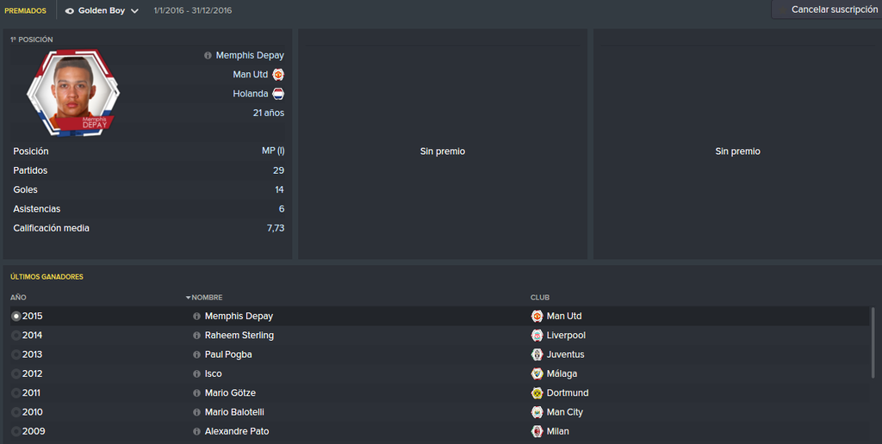
Task: Select the 2014 year radio button
Action: (x=16, y=336)
